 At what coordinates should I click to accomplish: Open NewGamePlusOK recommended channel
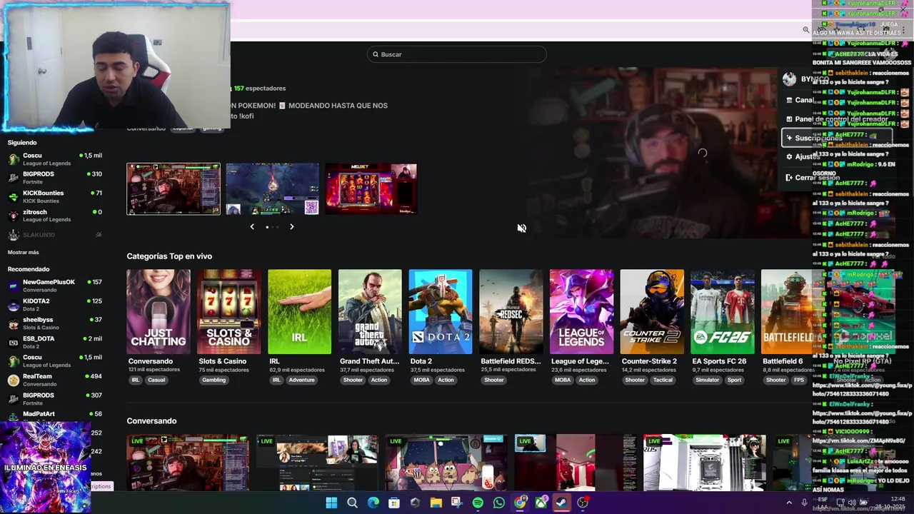click(x=55, y=286)
